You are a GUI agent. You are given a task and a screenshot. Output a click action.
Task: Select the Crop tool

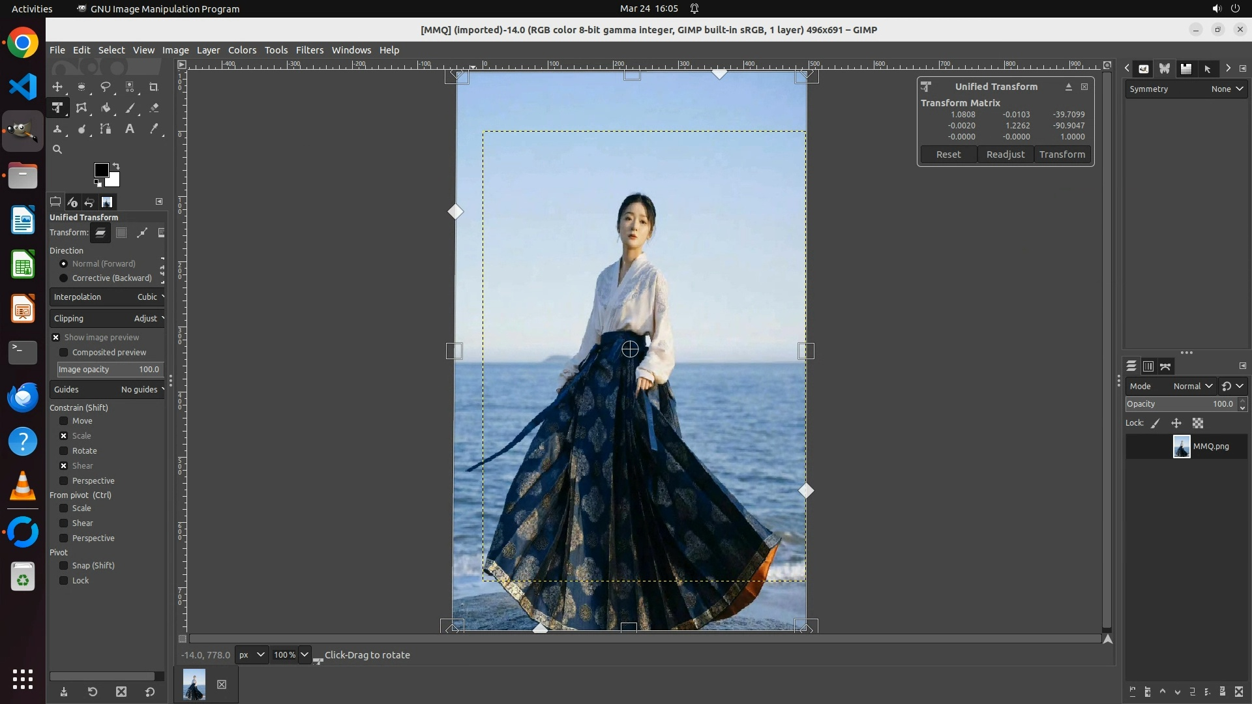(154, 87)
